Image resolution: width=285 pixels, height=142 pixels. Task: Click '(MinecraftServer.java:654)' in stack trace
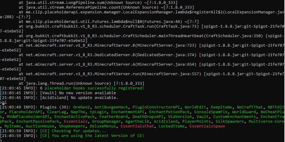coord(166,64)
